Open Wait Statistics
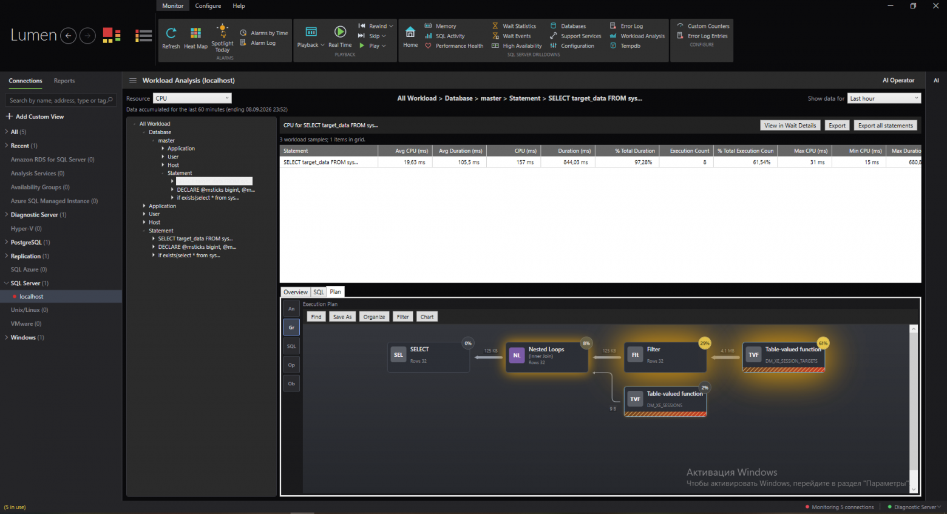The width and height of the screenshot is (947, 514). (514, 26)
